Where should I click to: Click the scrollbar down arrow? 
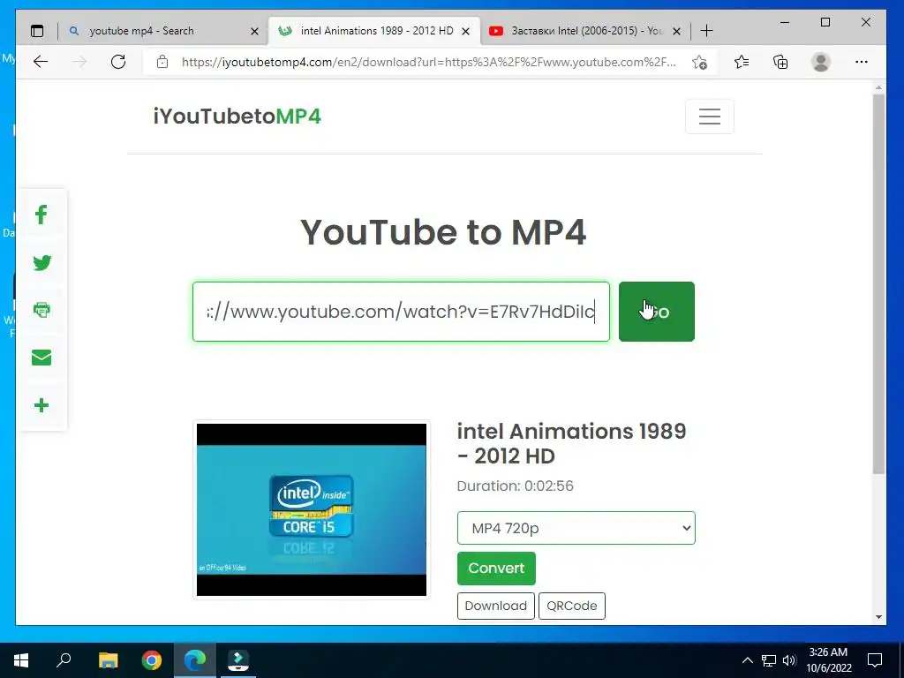(x=878, y=616)
